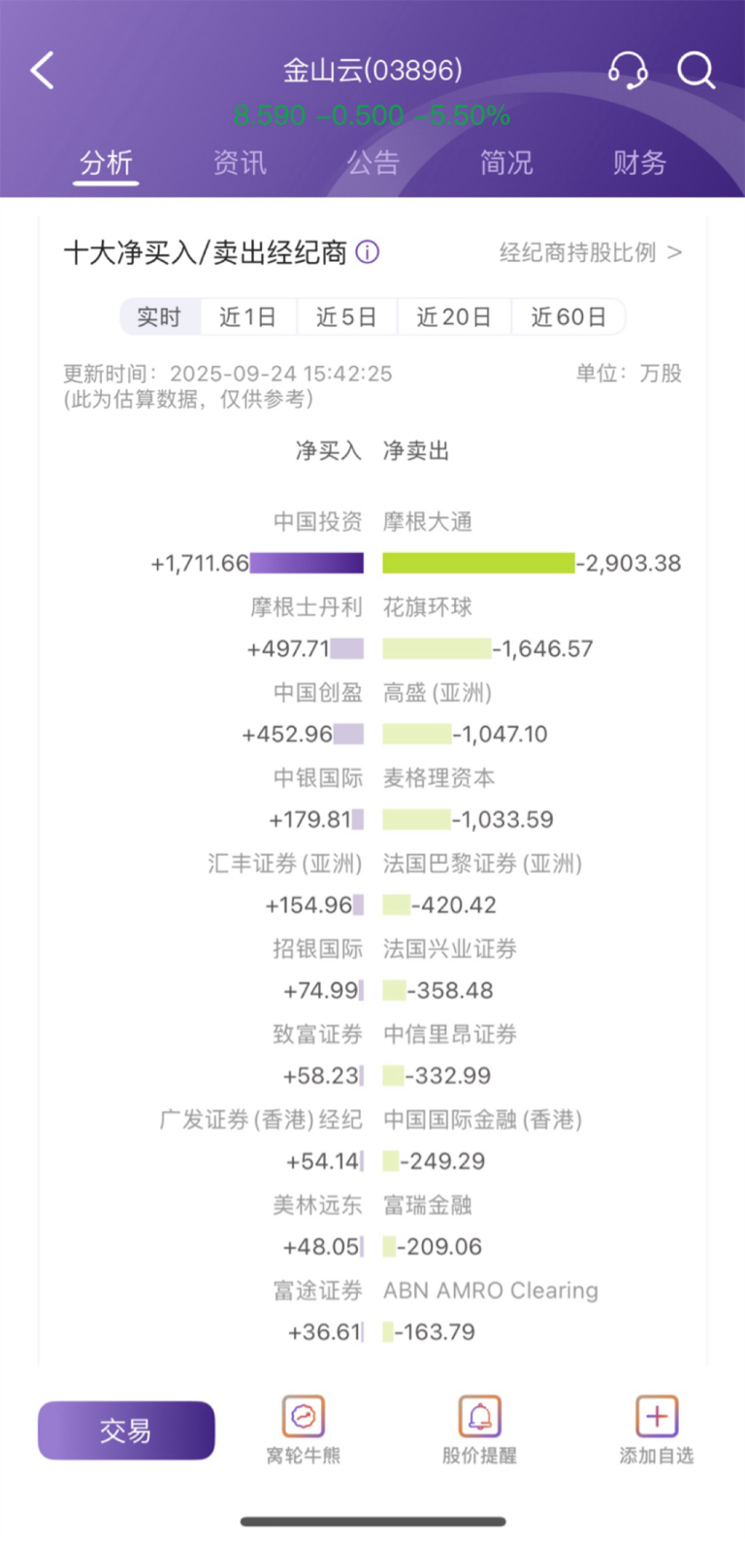Select the 近60日 period option
This screenshot has width=745, height=1542.
coord(568,316)
